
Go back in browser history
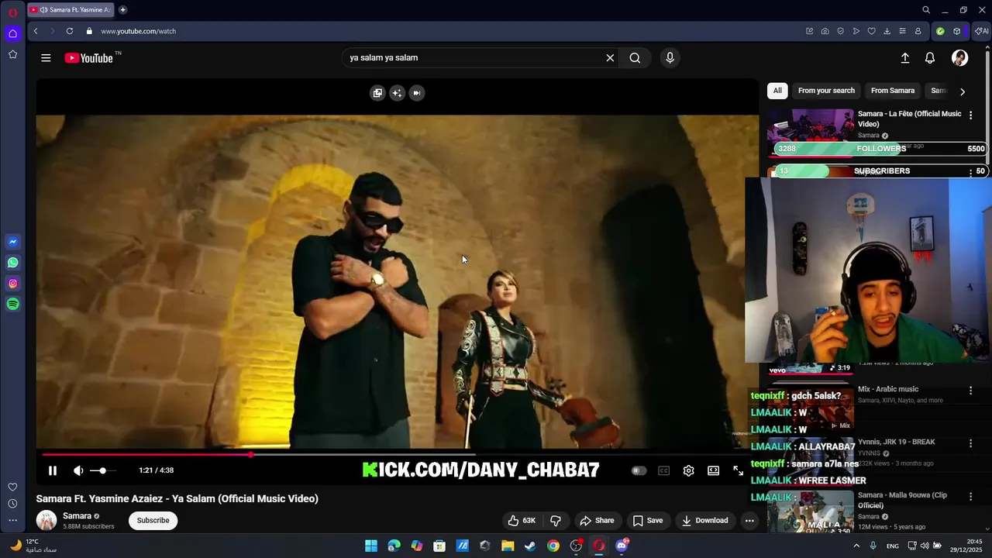(x=36, y=31)
